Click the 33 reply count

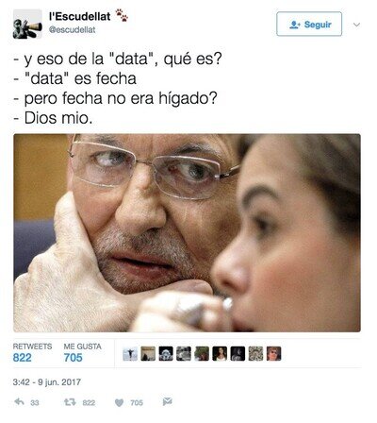(x=35, y=402)
